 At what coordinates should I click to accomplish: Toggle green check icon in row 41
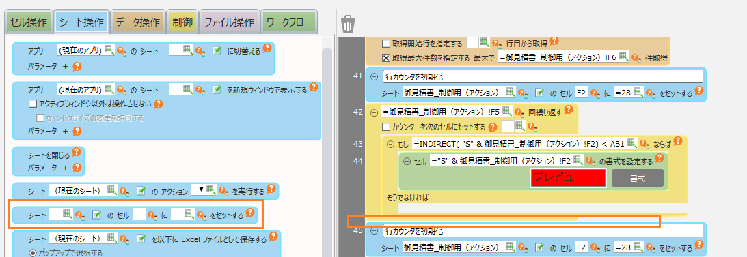click(540, 93)
